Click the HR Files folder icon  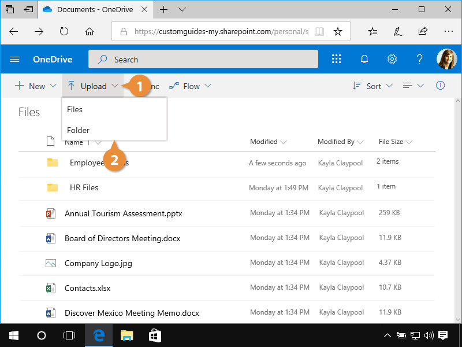point(53,187)
